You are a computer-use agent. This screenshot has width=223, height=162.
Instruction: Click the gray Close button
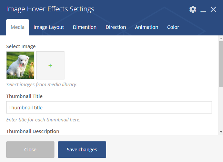tap(30, 150)
